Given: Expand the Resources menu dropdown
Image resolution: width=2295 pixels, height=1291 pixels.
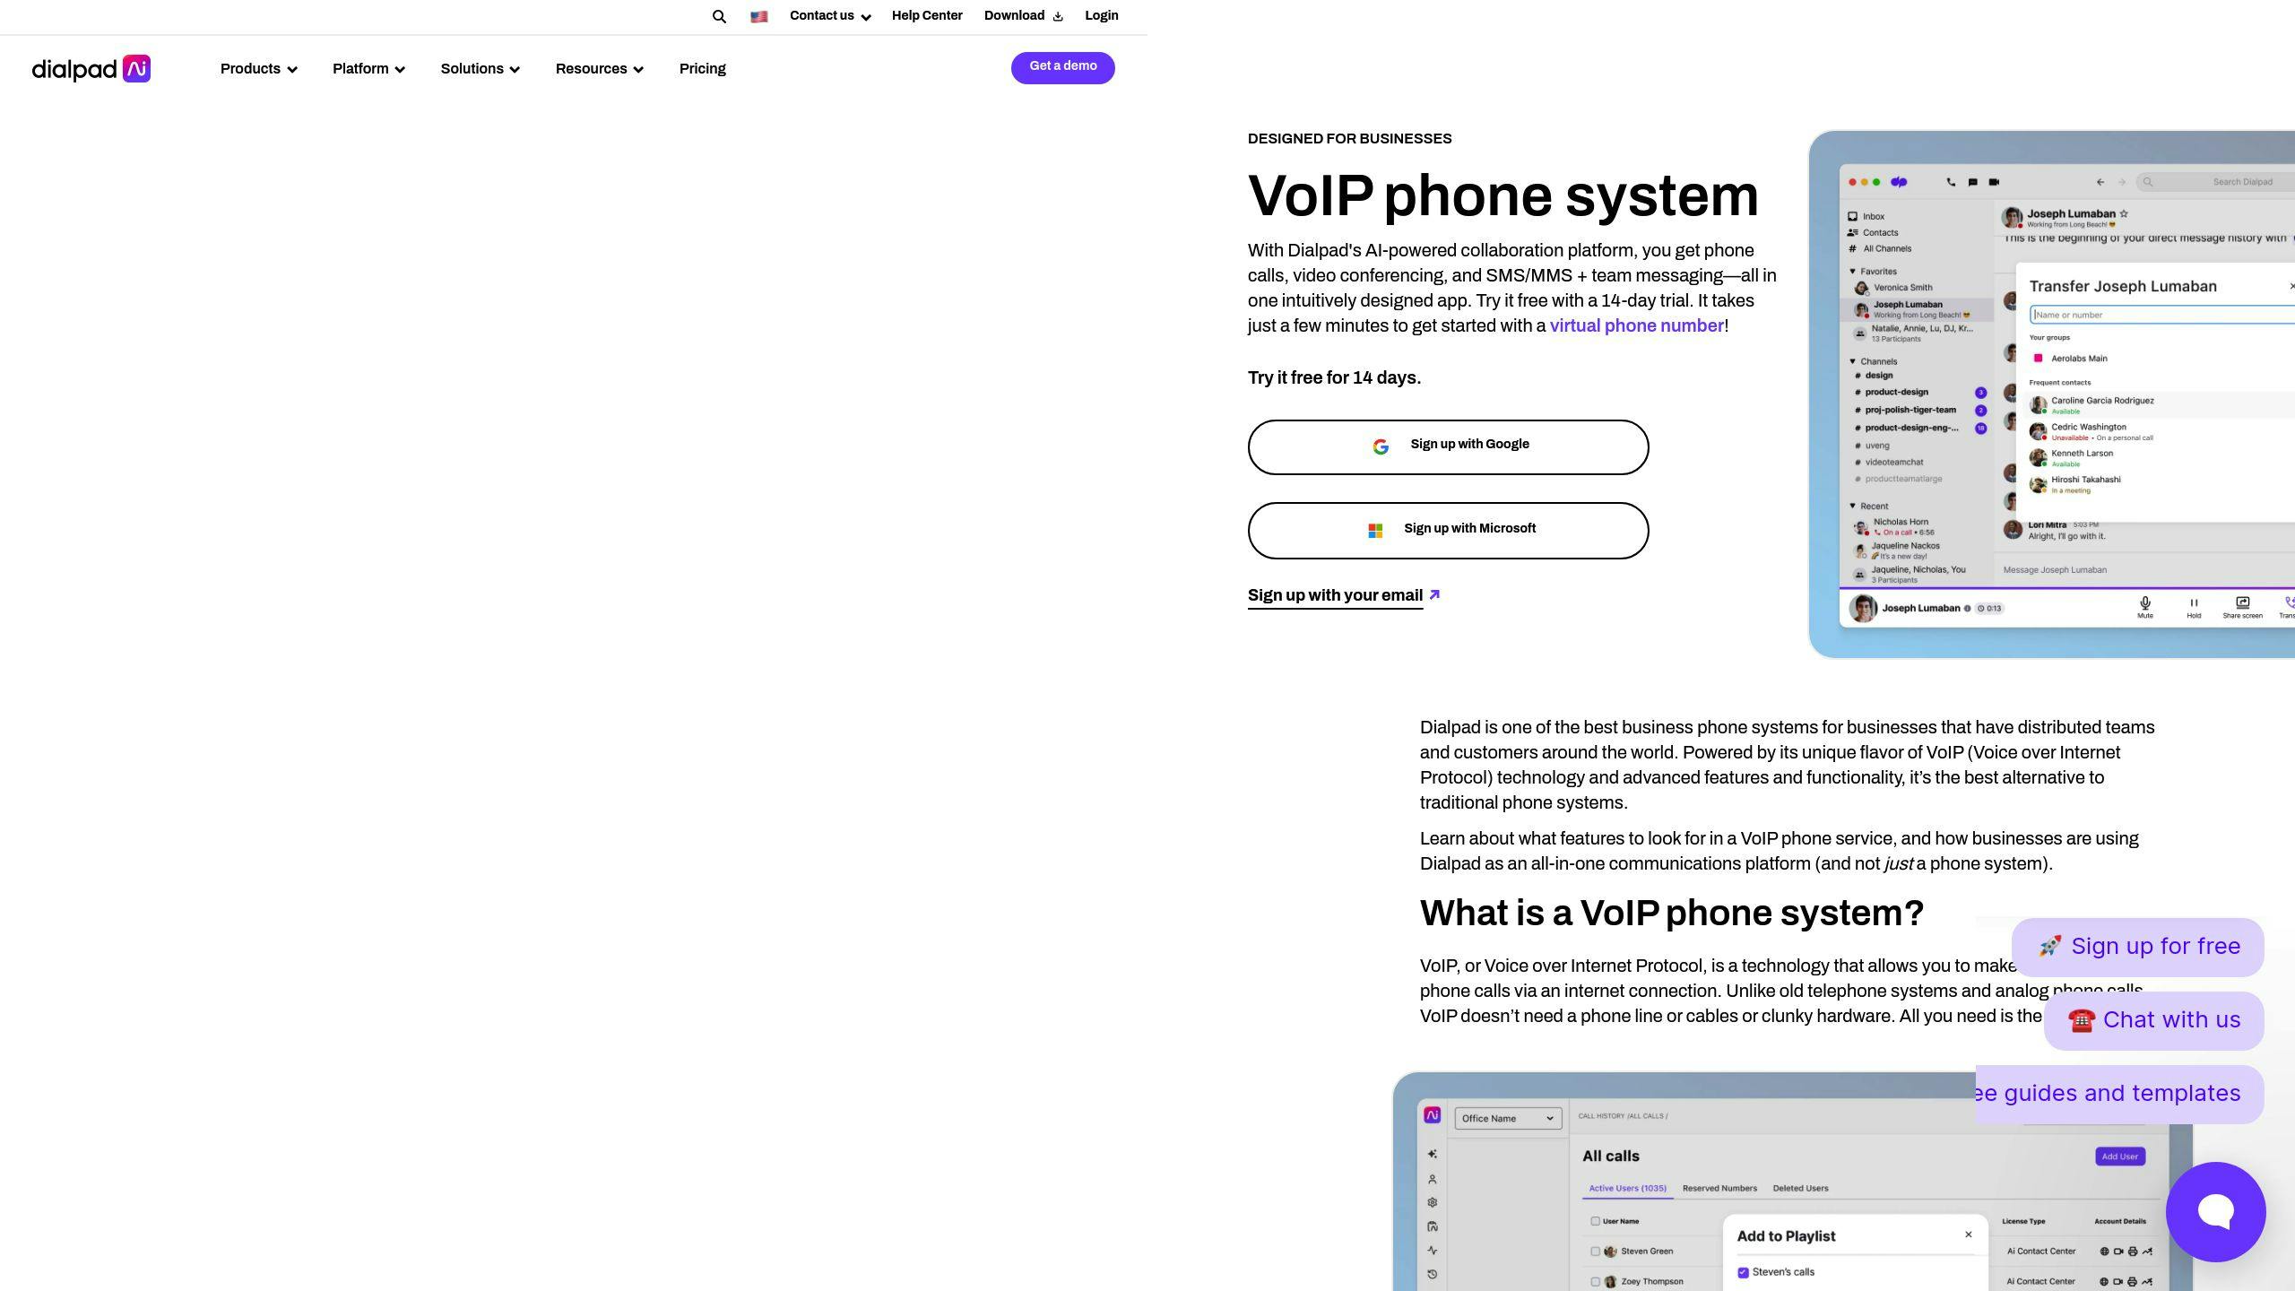Looking at the screenshot, I should (x=599, y=68).
